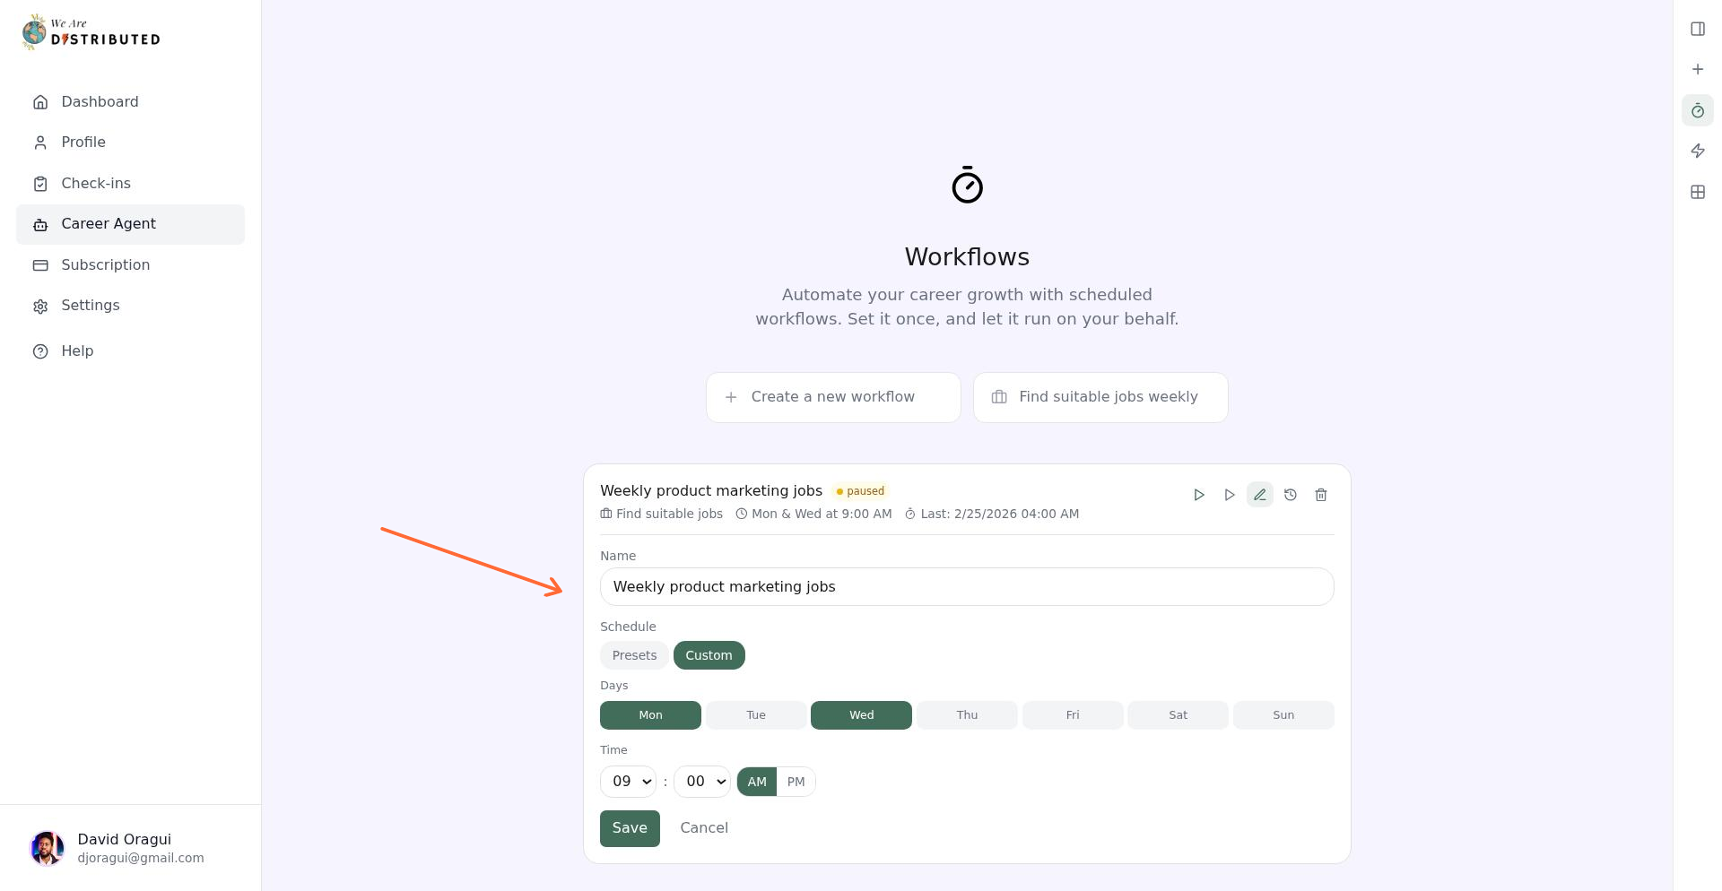Click the Save button
This screenshot has width=1722, height=891.
[630, 827]
